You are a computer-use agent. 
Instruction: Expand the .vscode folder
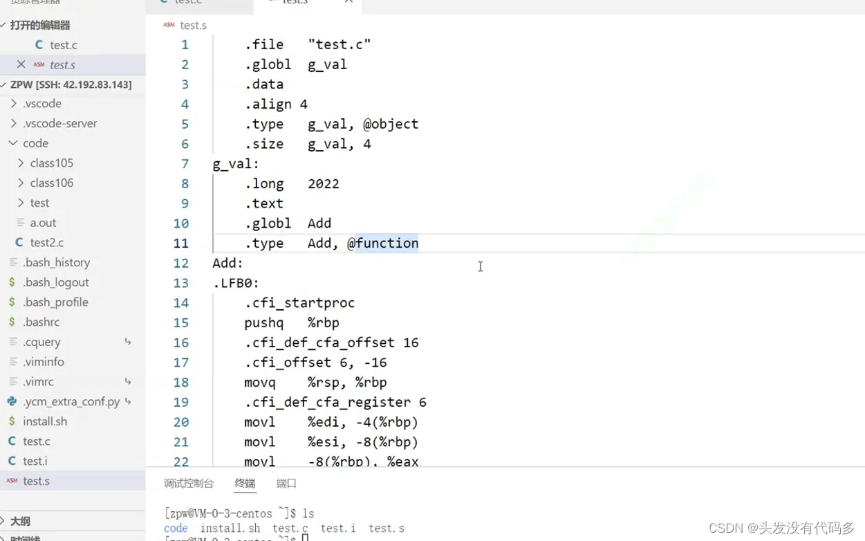[x=13, y=104]
